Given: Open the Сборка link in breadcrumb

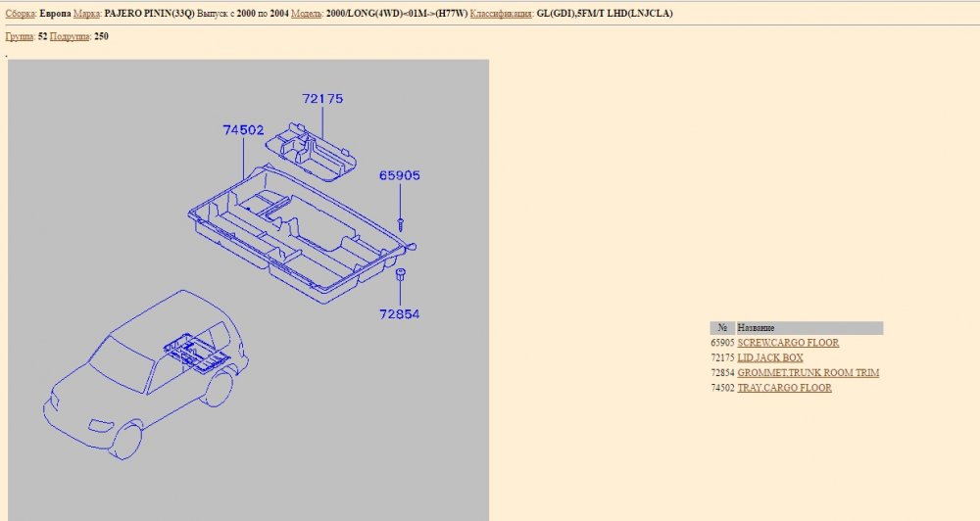Looking at the screenshot, I should [x=20, y=13].
